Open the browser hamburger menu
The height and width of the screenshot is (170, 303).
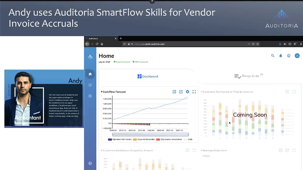pyautogui.click(x=301, y=44)
